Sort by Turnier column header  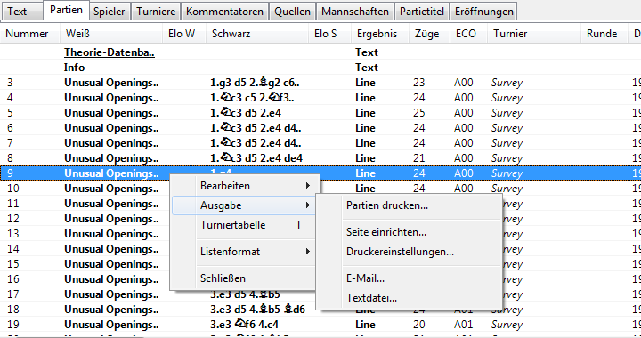tap(534, 34)
